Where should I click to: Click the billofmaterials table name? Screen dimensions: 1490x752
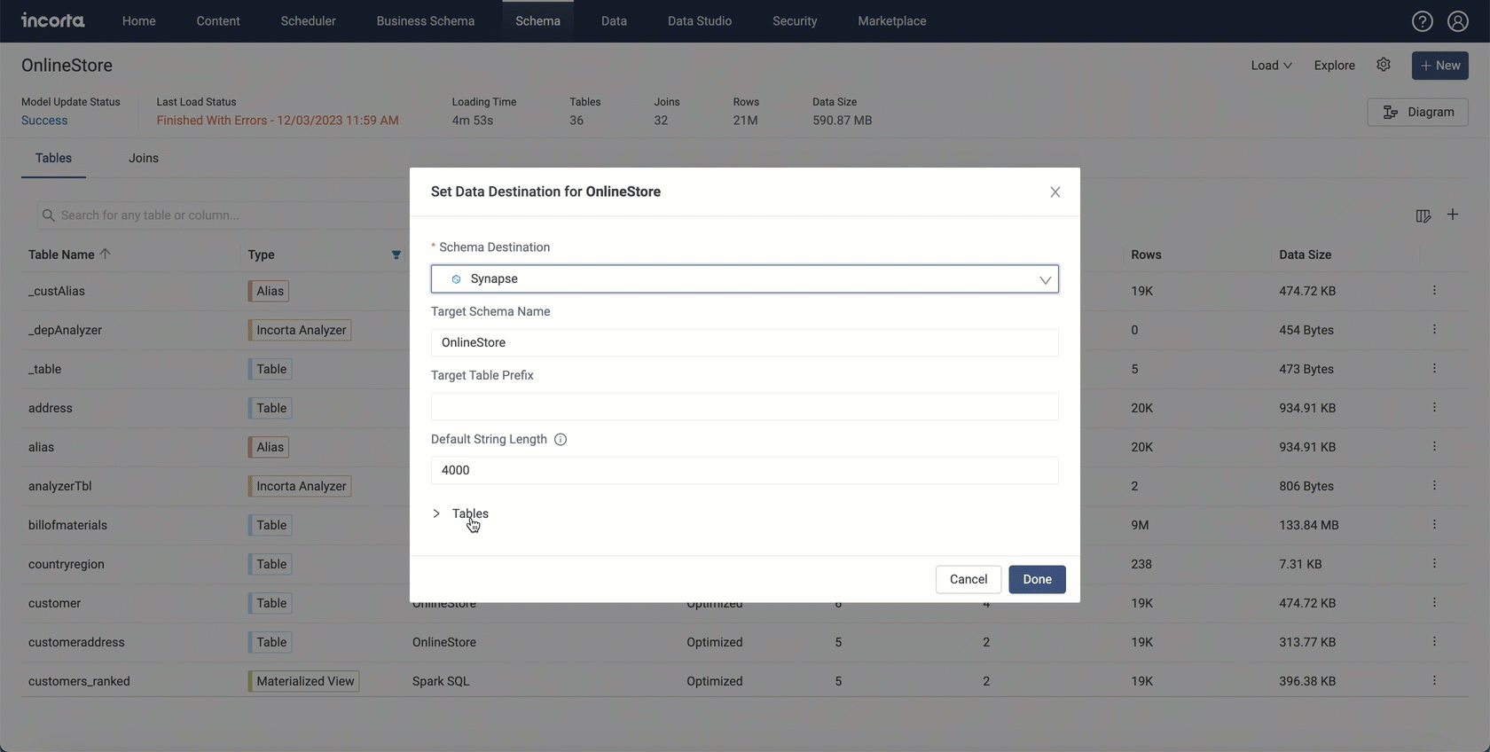tap(67, 525)
